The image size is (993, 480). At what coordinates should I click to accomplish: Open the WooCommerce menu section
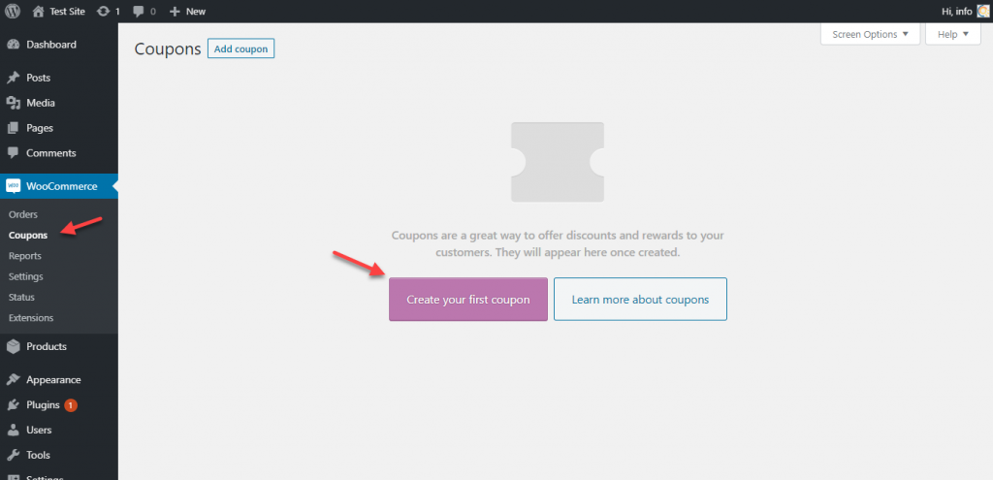point(61,186)
